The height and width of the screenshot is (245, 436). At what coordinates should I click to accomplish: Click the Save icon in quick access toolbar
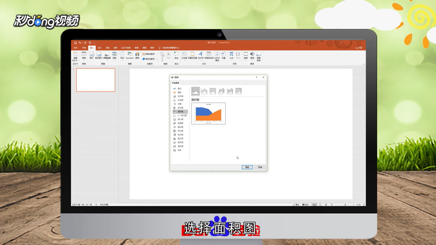[x=75, y=43]
